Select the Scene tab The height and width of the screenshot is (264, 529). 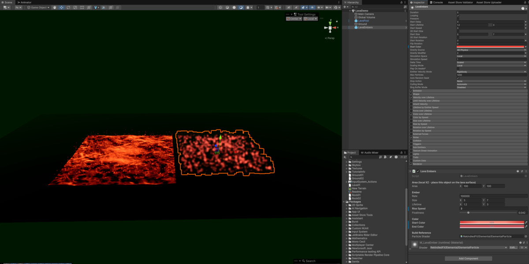tap(7, 2)
